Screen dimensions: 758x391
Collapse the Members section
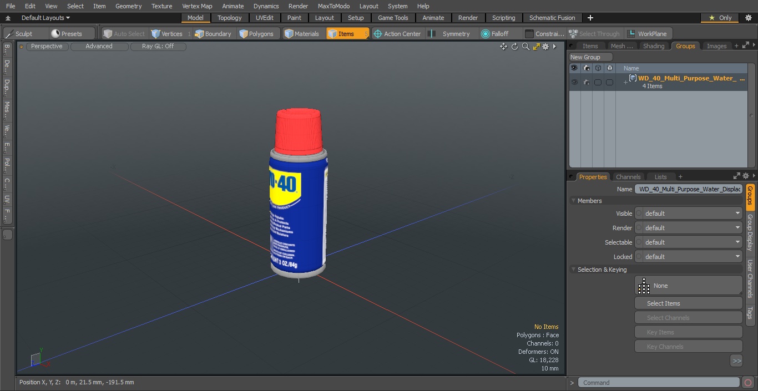click(573, 201)
